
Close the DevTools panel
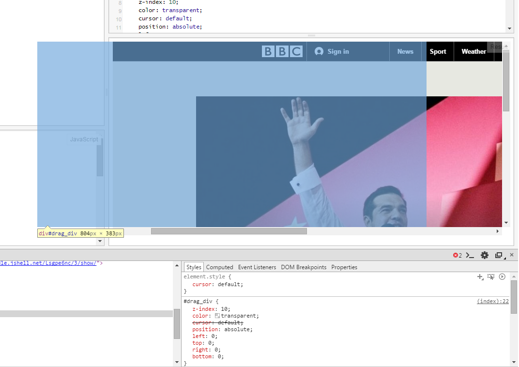click(511, 255)
